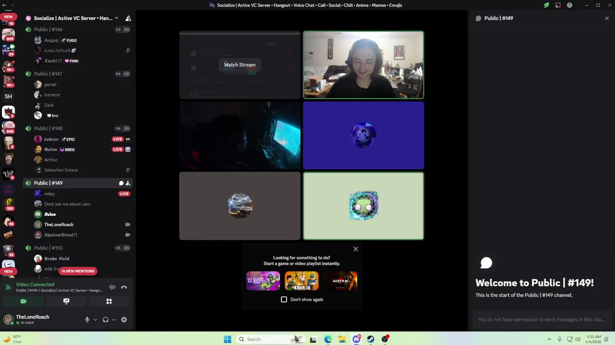Screen dimensions: 615x345
Task: Close the Public #149 chat panel
Action: (x=607, y=18)
